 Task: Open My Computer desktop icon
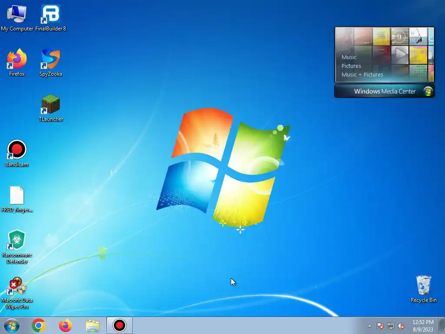(x=17, y=18)
